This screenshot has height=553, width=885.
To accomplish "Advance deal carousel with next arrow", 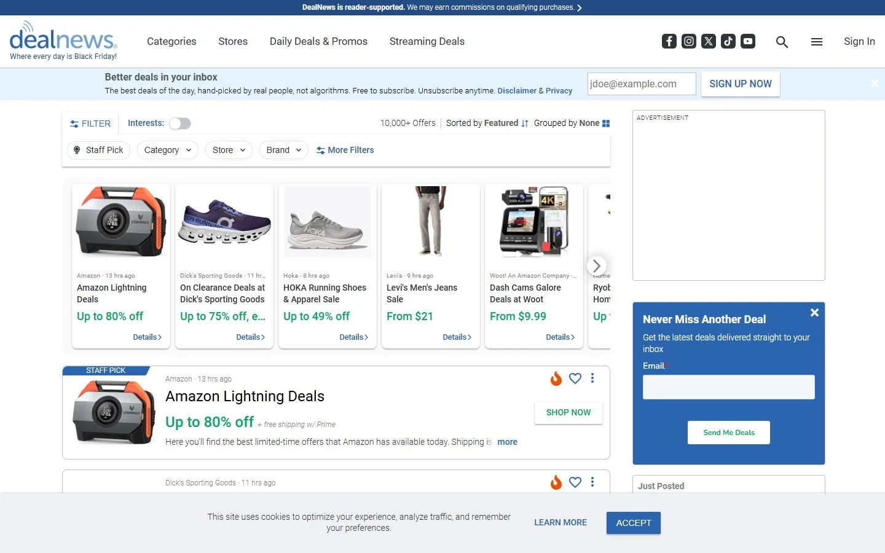I will pos(597,266).
